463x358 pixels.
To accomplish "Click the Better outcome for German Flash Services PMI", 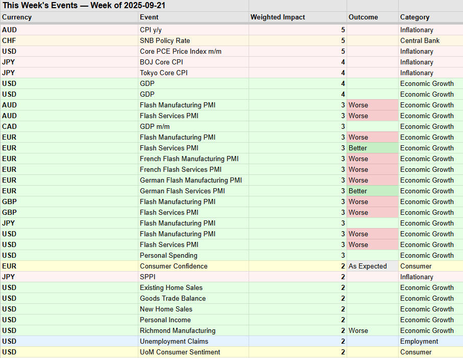I will tap(358, 191).
